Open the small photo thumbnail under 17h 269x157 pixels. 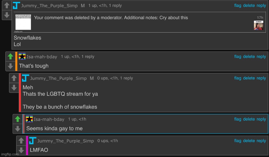(258, 25)
